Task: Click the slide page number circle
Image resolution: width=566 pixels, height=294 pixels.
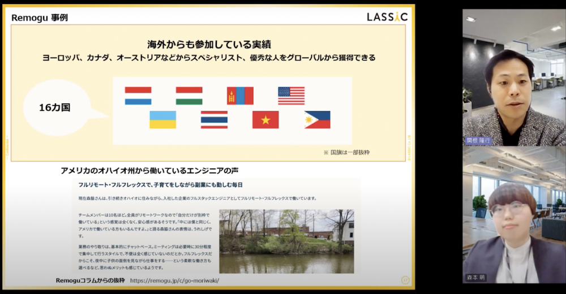Action: pos(405,280)
